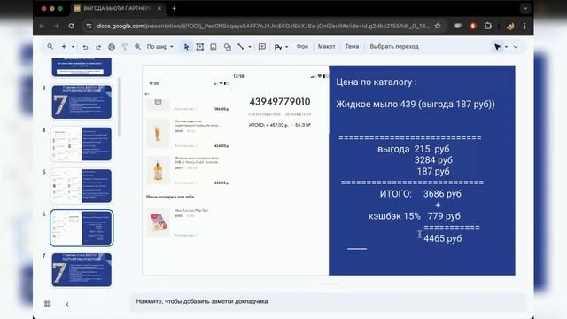Click speaker notes field 'Нажмите, чтобы добавить заметки'

click(329, 301)
